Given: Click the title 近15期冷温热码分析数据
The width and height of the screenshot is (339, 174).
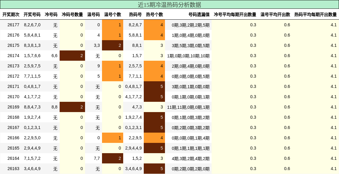Looking at the screenshot, I should point(169,5).
